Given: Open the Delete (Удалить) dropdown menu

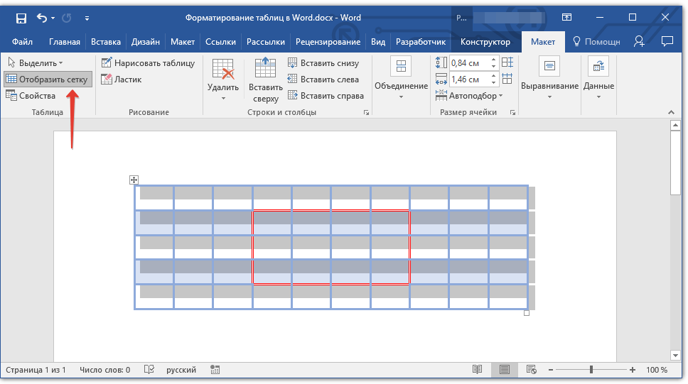Looking at the screenshot, I should [x=223, y=79].
